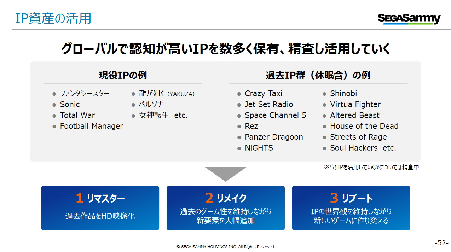Select the text 新要素を大幅追加
Screen dimensions: 451x252
(x=226, y=221)
